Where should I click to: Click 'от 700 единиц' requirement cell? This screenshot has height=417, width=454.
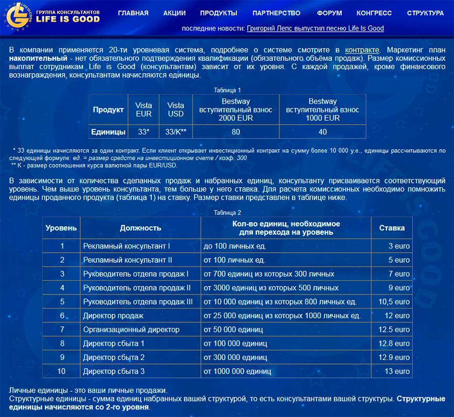click(286, 274)
